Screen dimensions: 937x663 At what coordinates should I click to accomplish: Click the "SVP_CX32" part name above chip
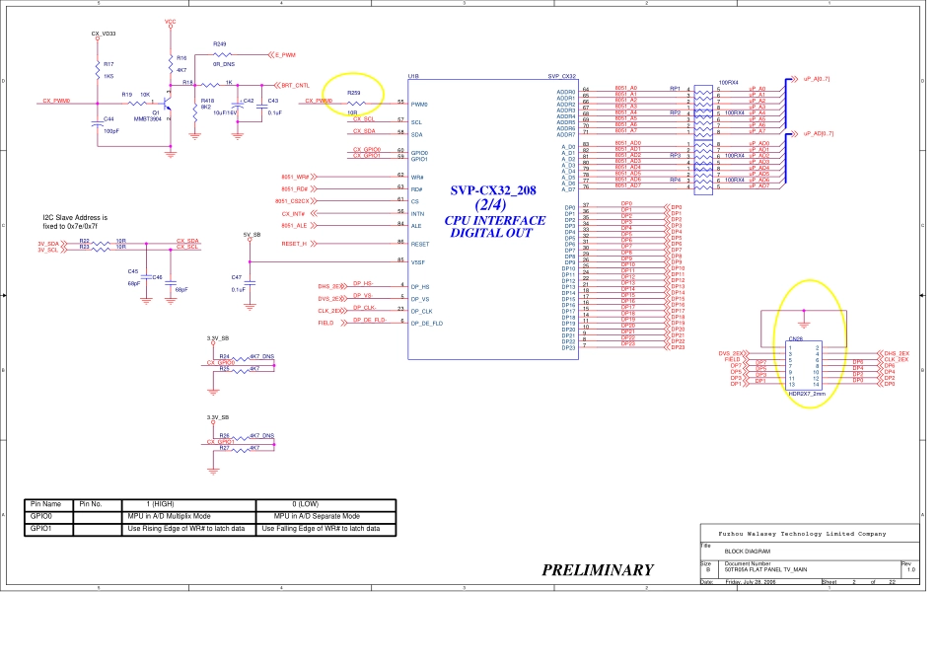[x=562, y=77]
